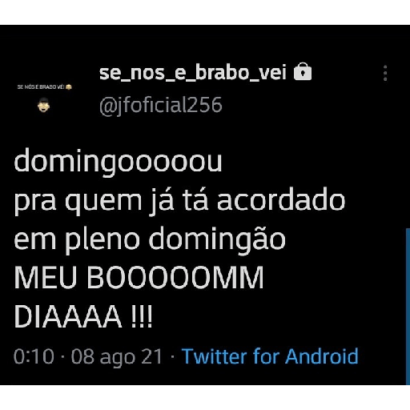
Task: Click the '08 ago 21' date
Action: coord(117,357)
